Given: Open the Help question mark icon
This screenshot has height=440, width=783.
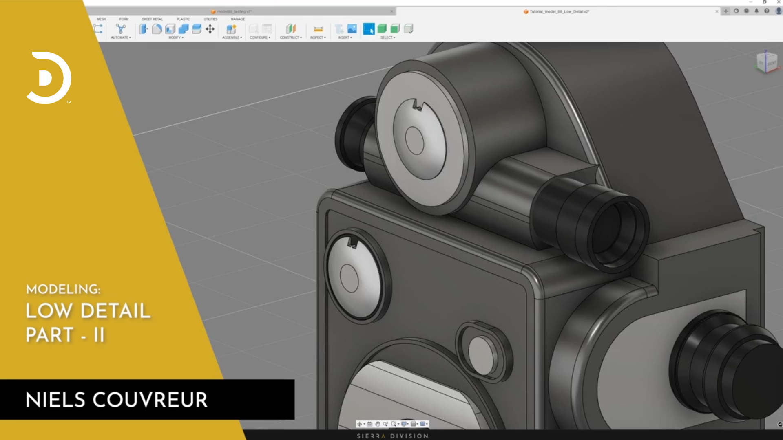Looking at the screenshot, I should point(767,11).
